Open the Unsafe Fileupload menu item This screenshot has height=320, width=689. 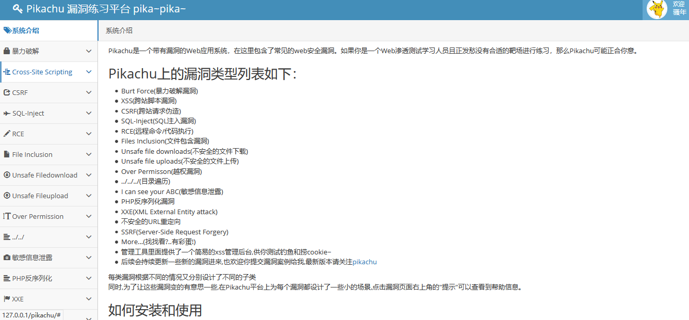point(48,196)
